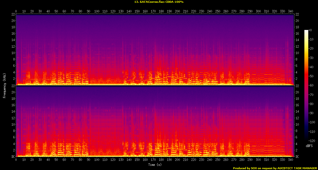Screen dimensions: 318x170
Task: Click the "Time (s)" axis label
Action: 155,165
